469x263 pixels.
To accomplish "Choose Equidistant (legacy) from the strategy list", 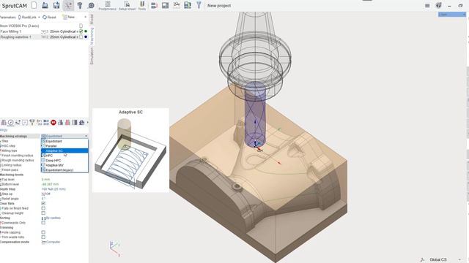I will [64, 170].
